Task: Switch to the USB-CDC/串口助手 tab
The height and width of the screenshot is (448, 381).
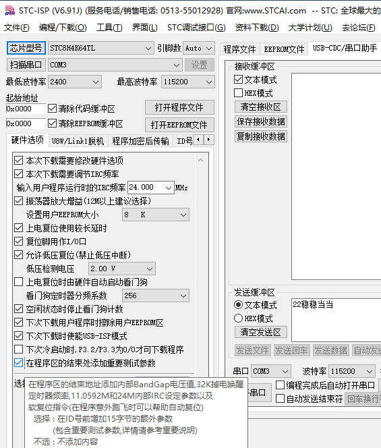Action: tap(345, 48)
